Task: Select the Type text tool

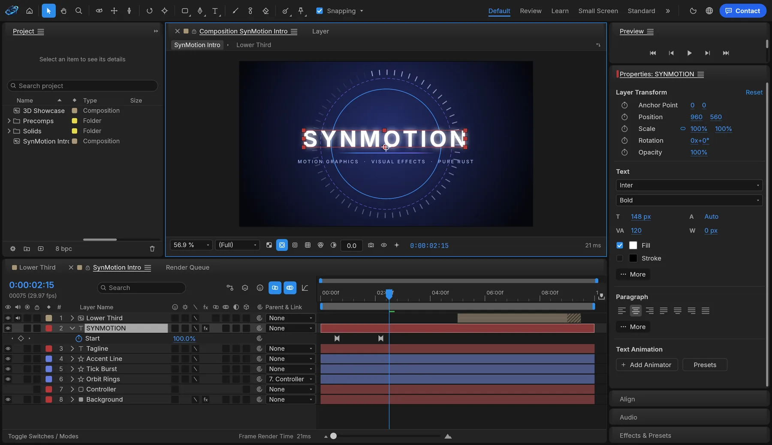Action: (215, 11)
